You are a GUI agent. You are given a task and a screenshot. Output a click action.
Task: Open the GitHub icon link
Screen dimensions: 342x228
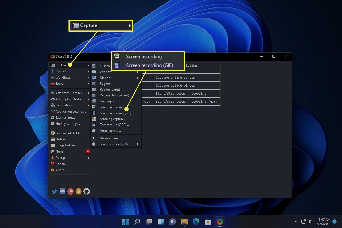[x=87, y=191]
